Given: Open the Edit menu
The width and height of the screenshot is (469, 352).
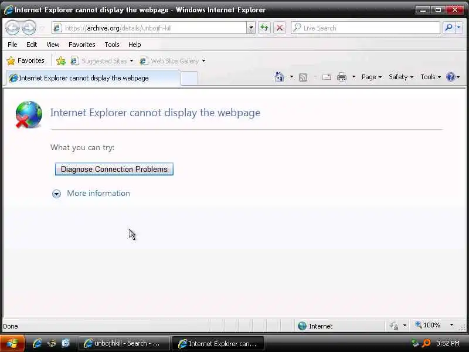Looking at the screenshot, I should (32, 45).
